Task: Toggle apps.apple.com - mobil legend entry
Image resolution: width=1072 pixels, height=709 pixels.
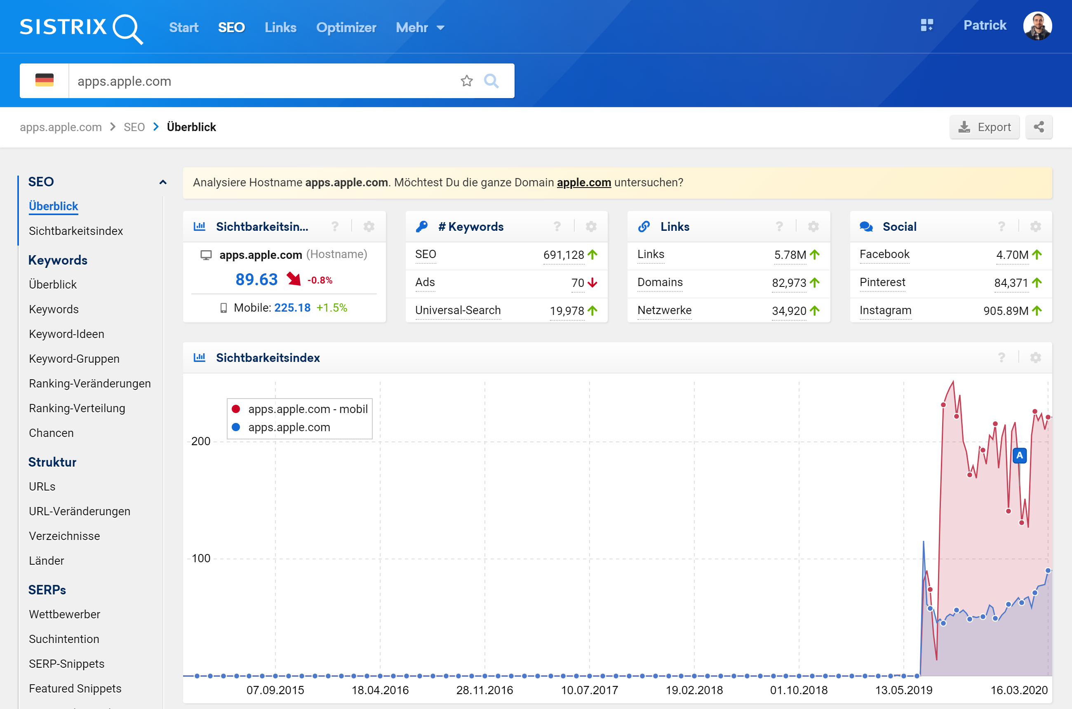Action: tap(299, 409)
